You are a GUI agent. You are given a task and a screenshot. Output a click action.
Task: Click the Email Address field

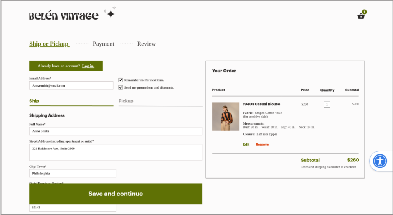pos(71,85)
